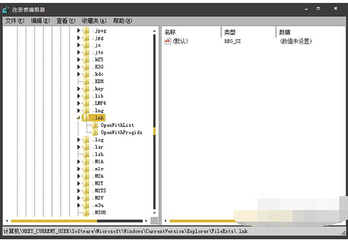
Task: Click the .M2T folder icon
Action: 87,183
